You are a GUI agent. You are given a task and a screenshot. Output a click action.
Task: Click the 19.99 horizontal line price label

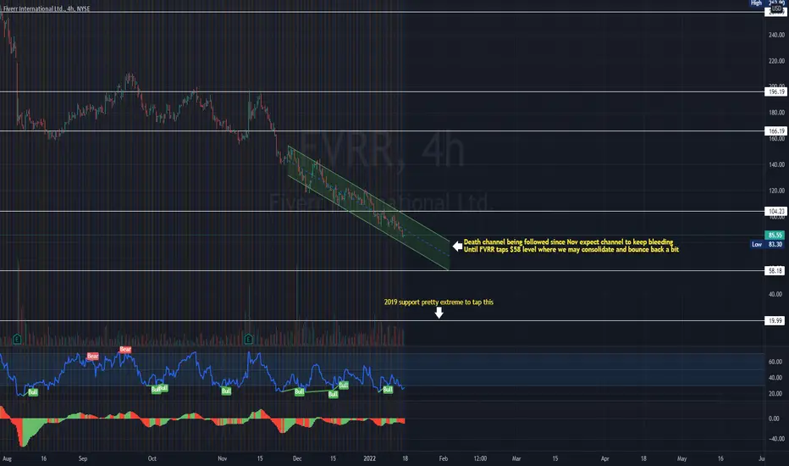pos(775,321)
